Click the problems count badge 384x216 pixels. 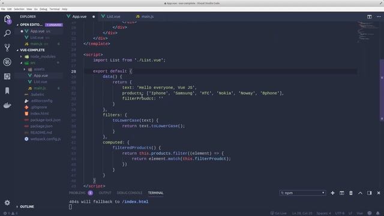click(x=91, y=193)
